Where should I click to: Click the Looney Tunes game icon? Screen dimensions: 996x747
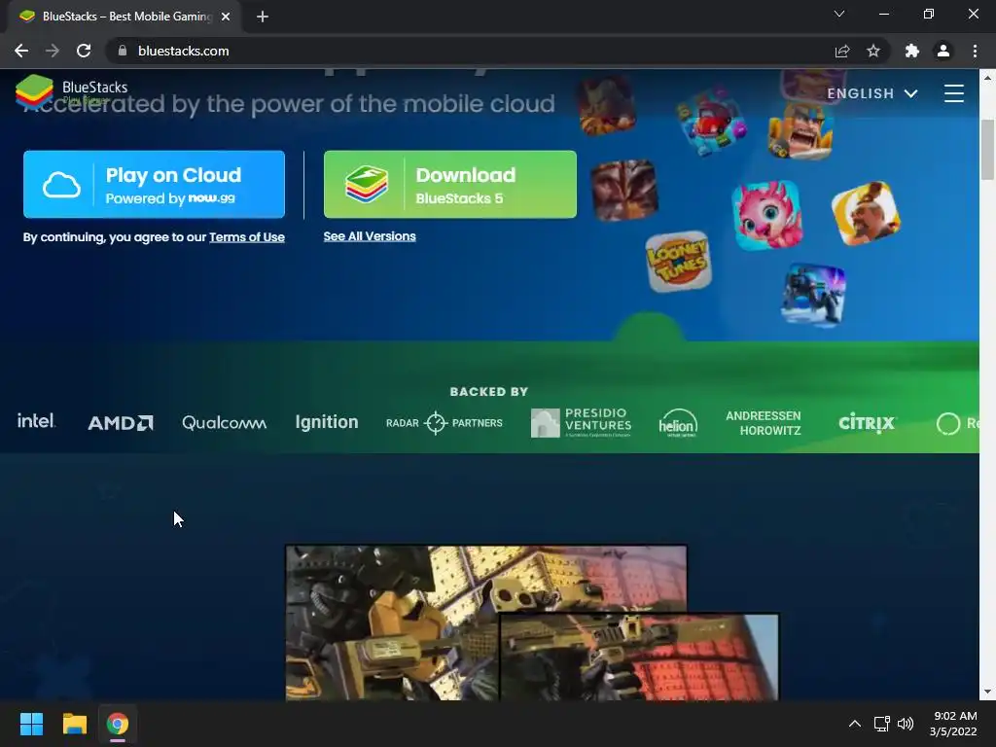pos(678,262)
